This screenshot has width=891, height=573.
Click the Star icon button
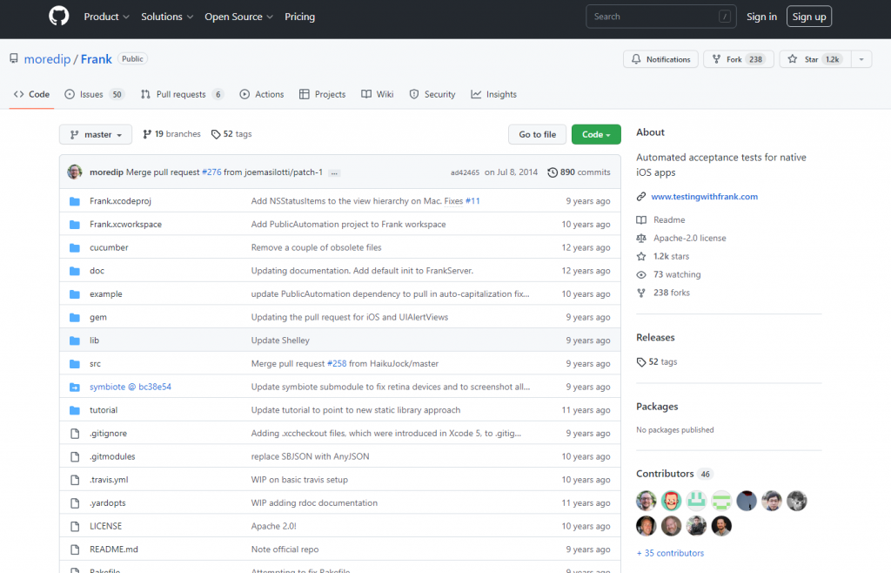(792, 59)
